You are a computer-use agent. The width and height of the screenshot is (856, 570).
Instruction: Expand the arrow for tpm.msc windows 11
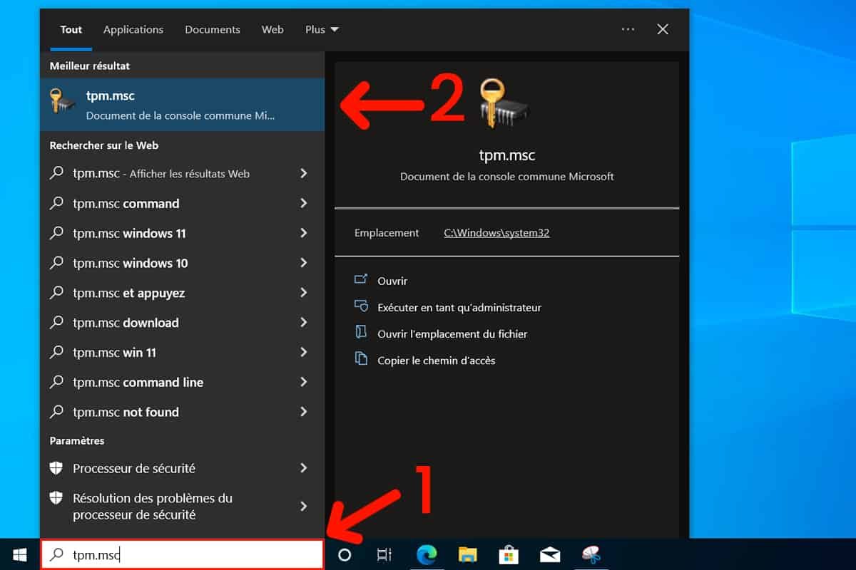pos(304,233)
